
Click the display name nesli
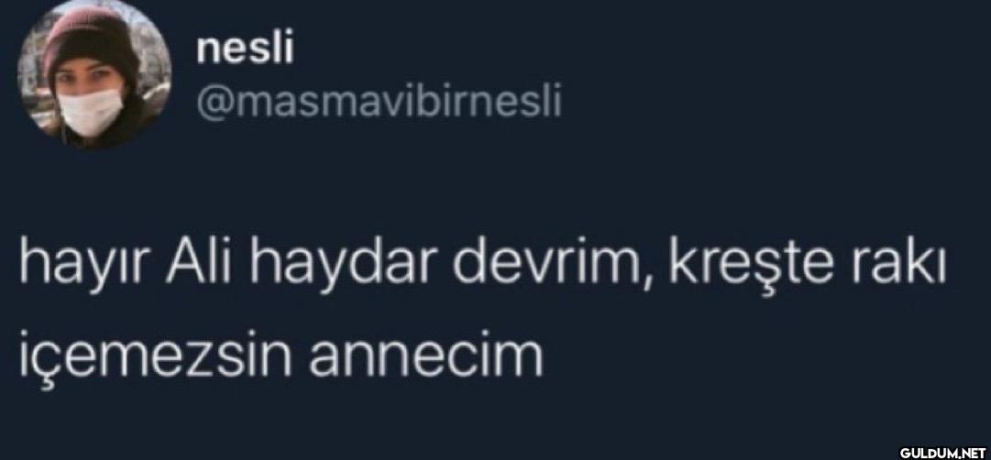245,49
